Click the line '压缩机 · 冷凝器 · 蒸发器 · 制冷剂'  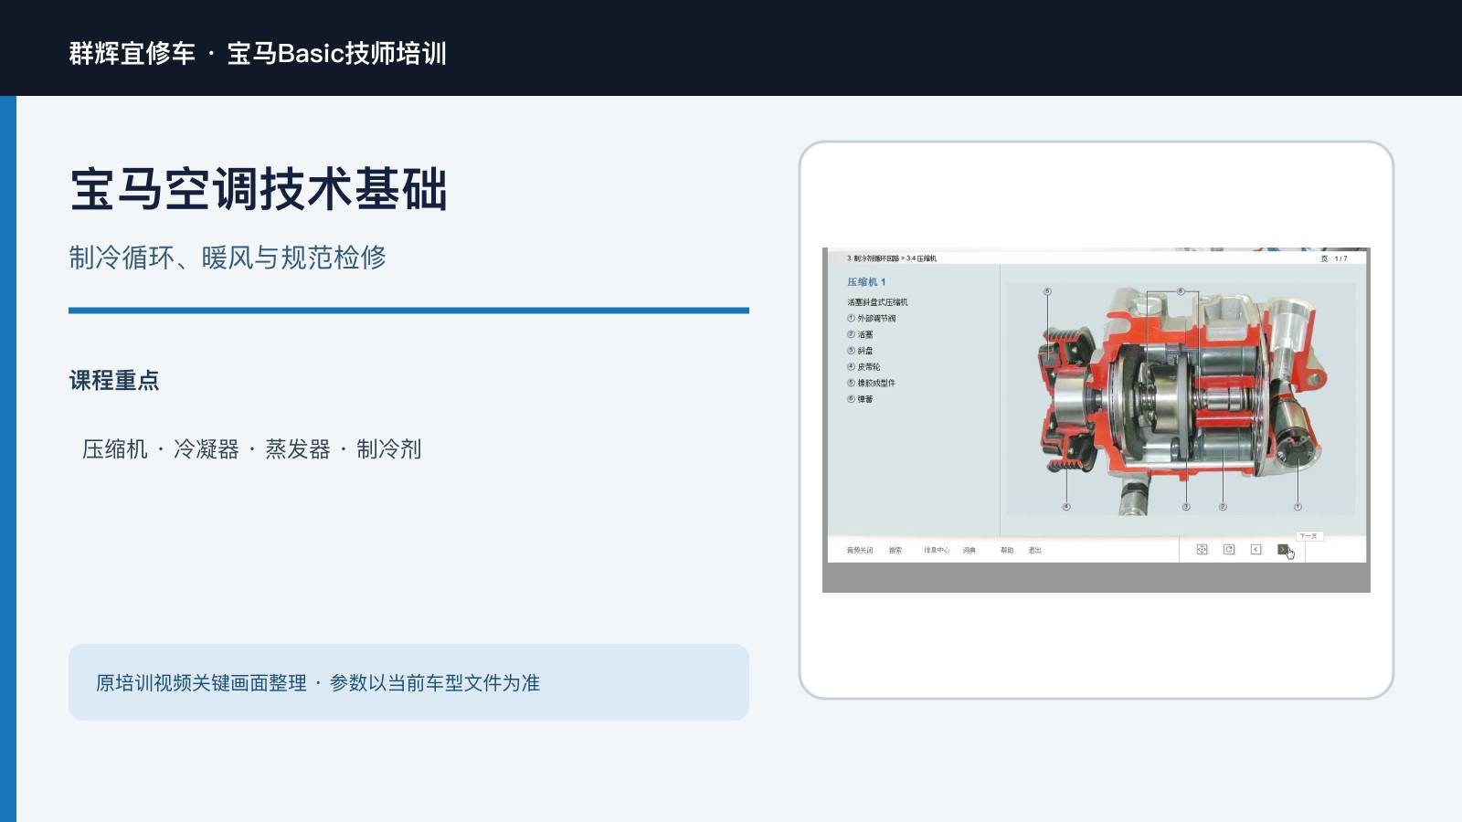click(x=252, y=449)
